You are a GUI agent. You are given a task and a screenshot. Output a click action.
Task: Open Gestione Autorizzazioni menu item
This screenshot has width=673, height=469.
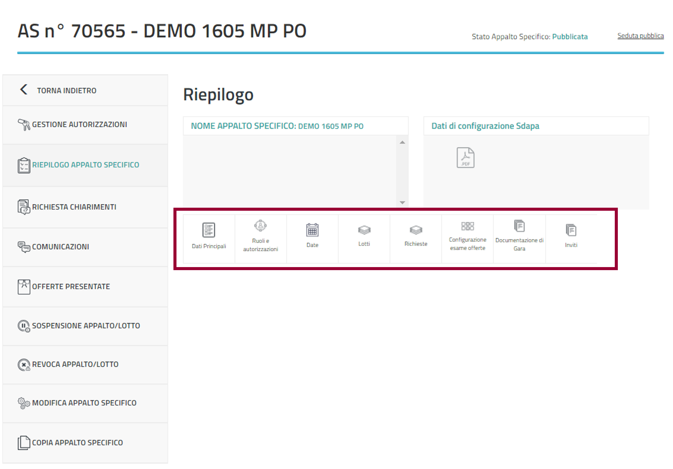79,125
